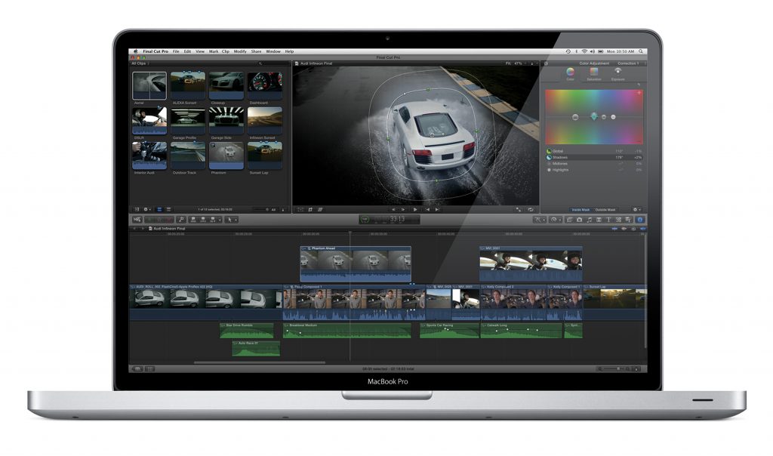773x456 pixels.
Task: Open the Time Machine status icon
Action: (568, 51)
